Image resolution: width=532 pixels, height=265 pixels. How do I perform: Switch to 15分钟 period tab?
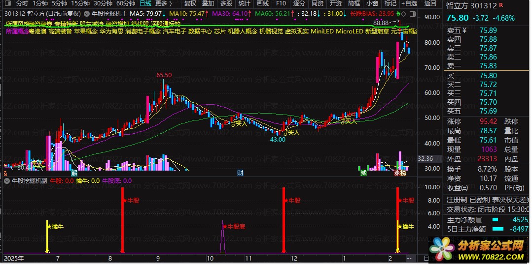pyautogui.click(x=80, y=4)
